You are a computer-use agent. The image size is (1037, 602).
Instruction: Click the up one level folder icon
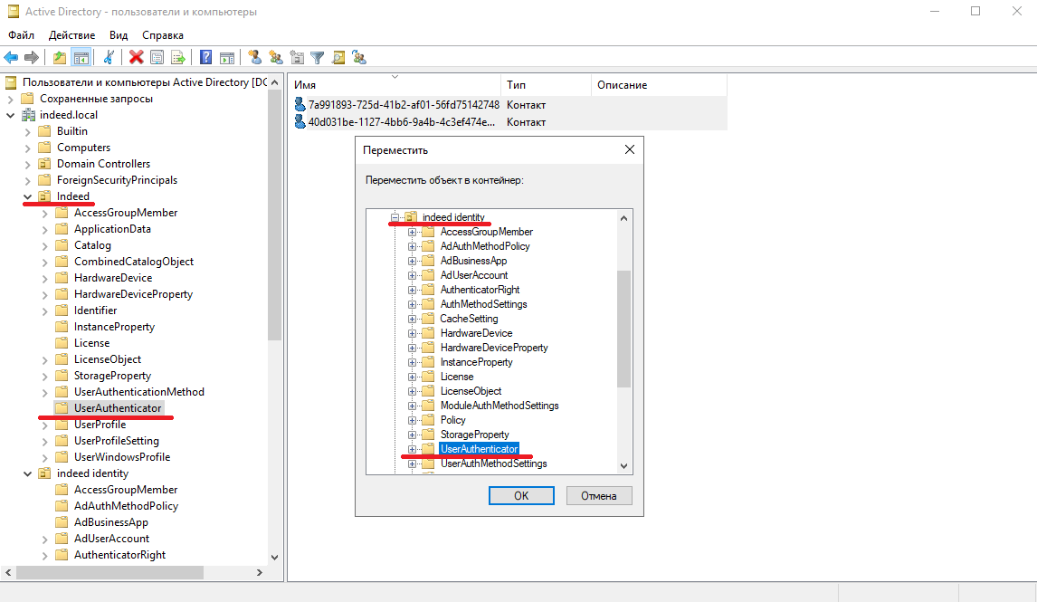[60, 58]
